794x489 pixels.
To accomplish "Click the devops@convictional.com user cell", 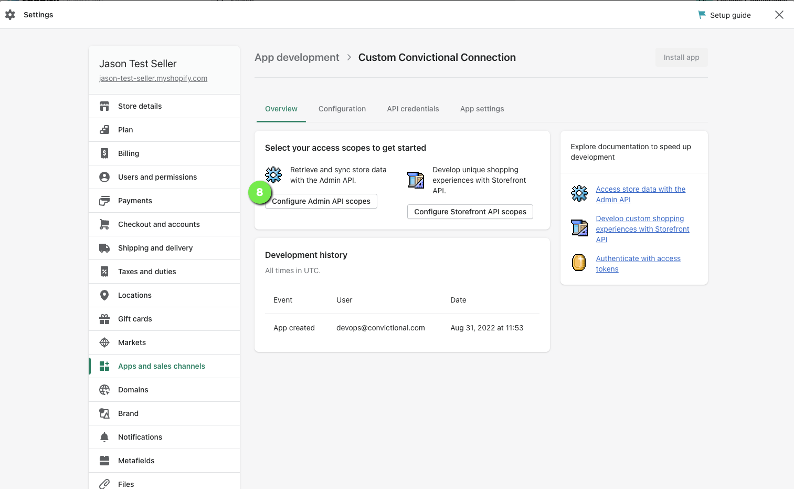I will pos(380,328).
